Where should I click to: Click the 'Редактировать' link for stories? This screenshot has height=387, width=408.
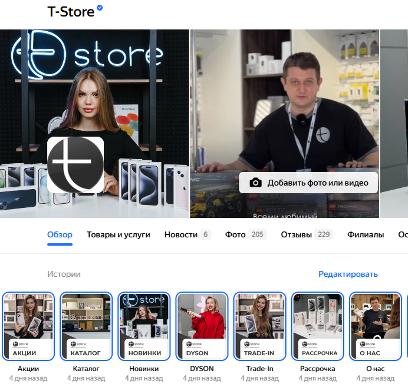348,274
